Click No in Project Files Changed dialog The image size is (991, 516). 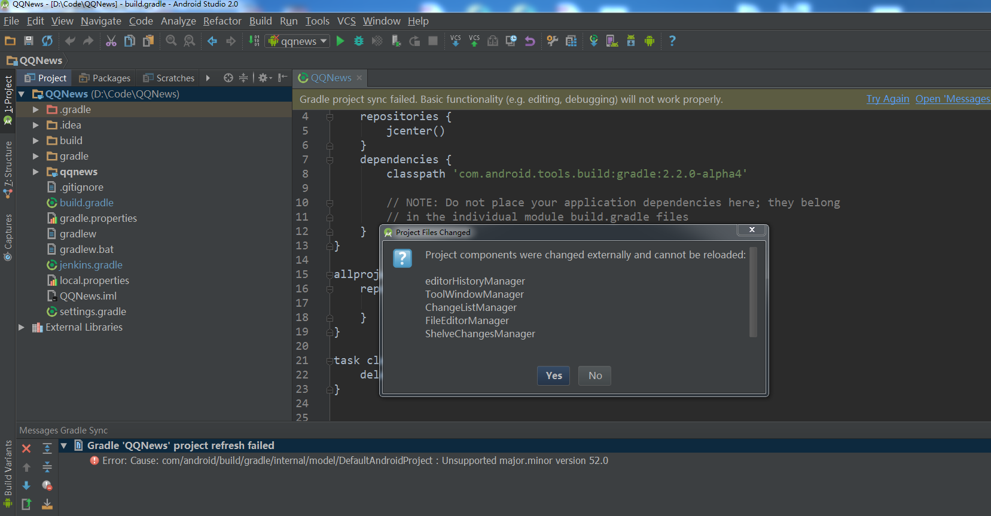[x=595, y=375]
